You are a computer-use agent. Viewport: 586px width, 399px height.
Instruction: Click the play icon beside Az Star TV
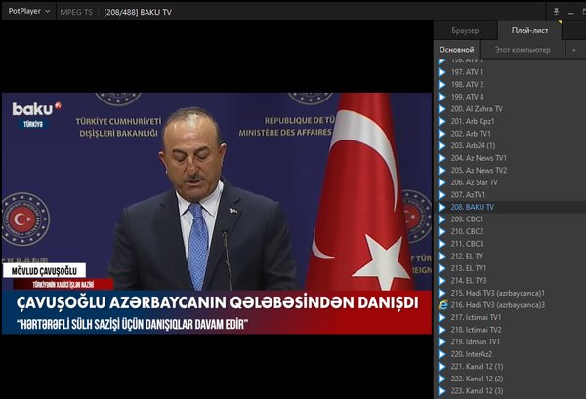[441, 182]
